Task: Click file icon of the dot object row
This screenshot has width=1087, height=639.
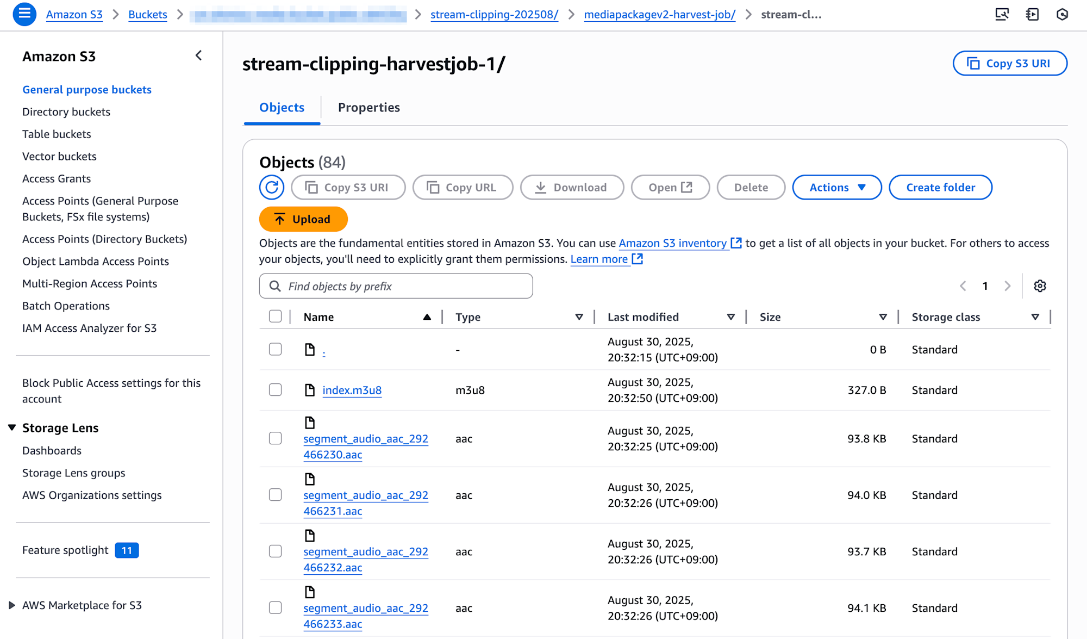Action: coord(310,349)
